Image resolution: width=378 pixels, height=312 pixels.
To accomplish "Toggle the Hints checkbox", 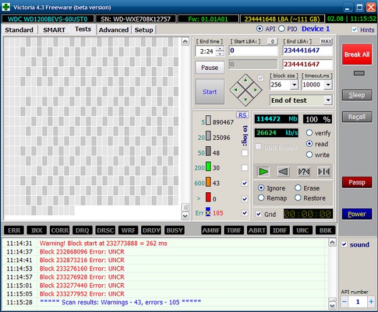I will pos(353,30).
